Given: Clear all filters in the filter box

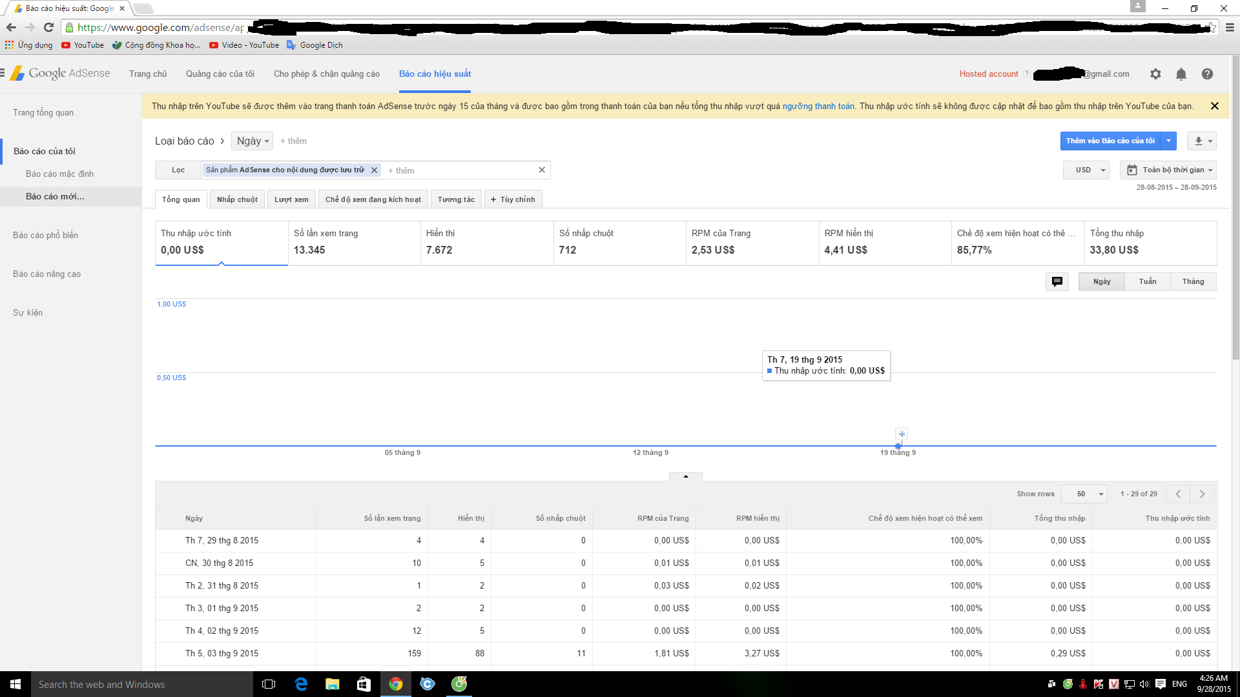Looking at the screenshot, I should (542, 170).
